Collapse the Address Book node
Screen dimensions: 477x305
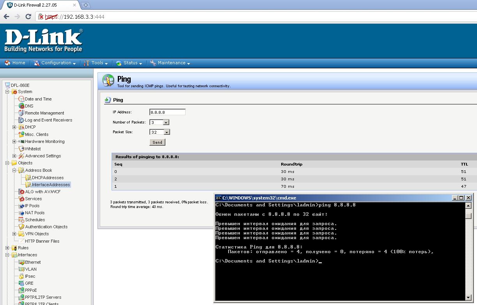pyautogui.click(x=14, y=170)
